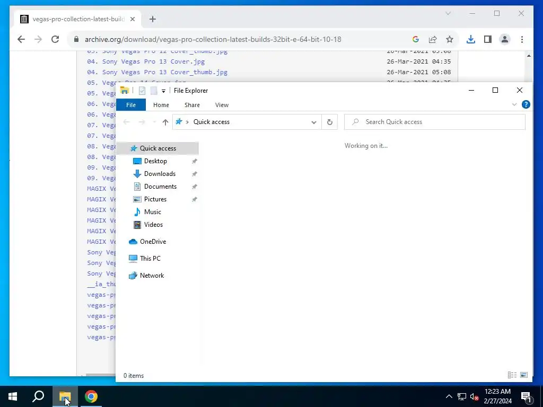Click the pin icon beside Documents

coord(195,187)
